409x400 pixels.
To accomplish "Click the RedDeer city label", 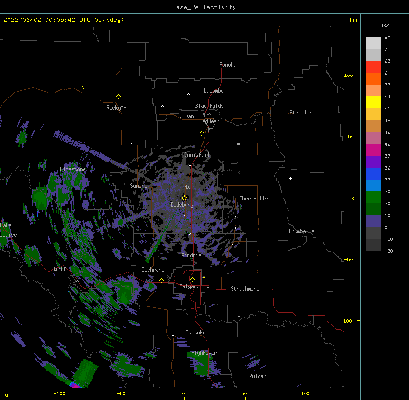I will pos(209,121).
